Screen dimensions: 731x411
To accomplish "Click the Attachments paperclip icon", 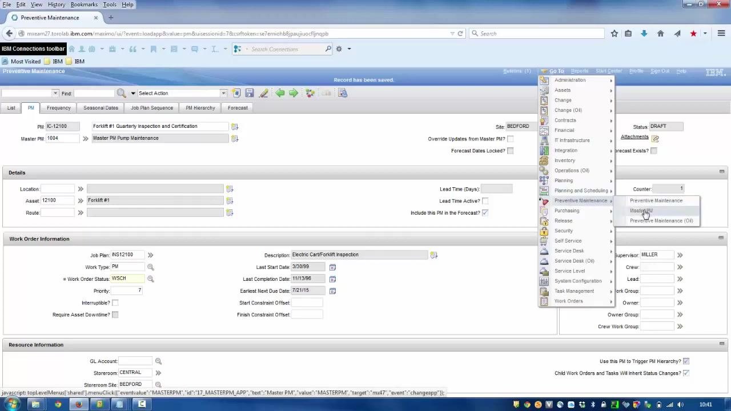I will [656, 138].
